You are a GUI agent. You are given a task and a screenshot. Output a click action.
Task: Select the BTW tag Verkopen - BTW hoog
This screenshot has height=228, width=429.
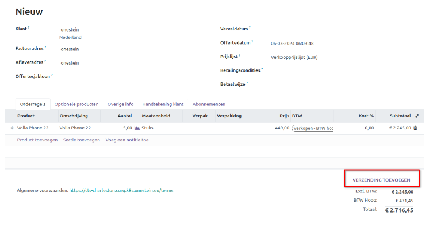(312, 128)
